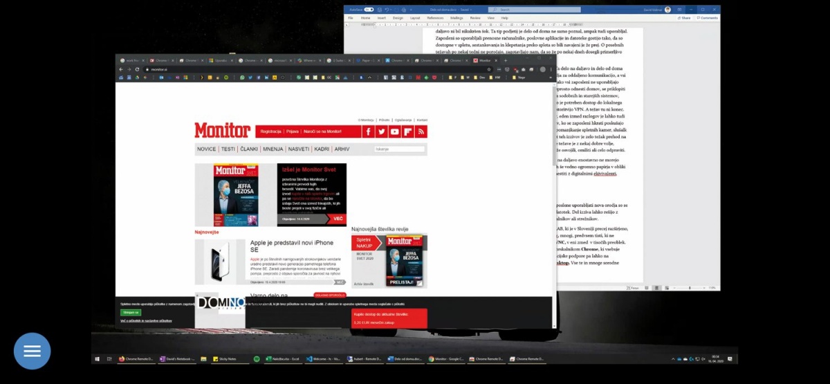Open Visual Studio Code Welcome taskbar item

325,359
